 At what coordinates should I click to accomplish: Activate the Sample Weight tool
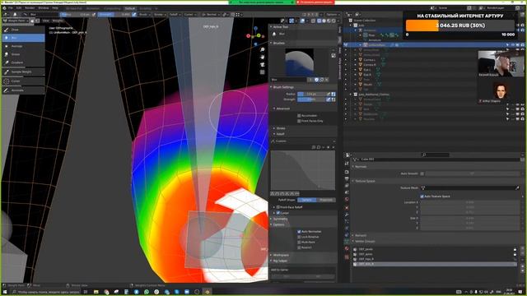point(23,72)
